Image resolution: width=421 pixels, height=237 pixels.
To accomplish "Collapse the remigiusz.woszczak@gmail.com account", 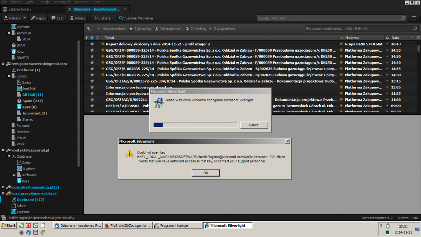I will tap(3, 64).
